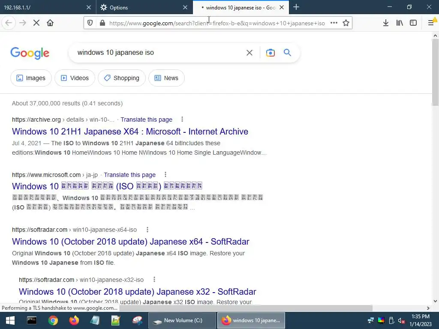The image size is (439, 329).
Task: Go to the Google logo homepage
Action: (x=30, y=53)
